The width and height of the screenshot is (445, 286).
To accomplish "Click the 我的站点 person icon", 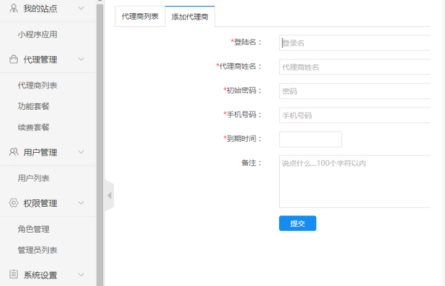I will click(14, 8).
